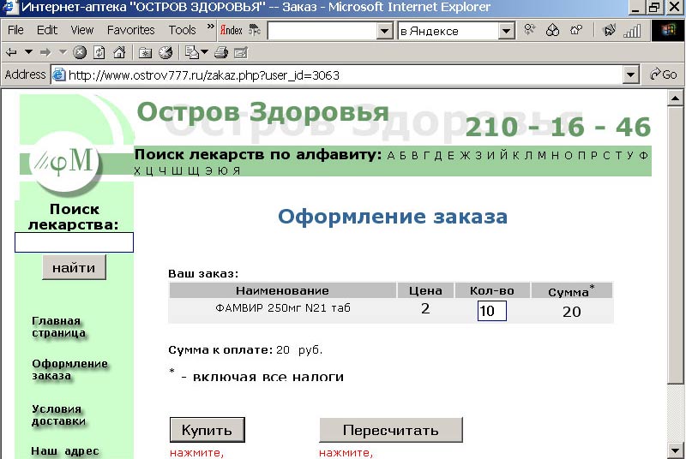The height and width of the screenshot is (459, 686).
Task: Select alphabet letter М link
Action: [542, 156]
